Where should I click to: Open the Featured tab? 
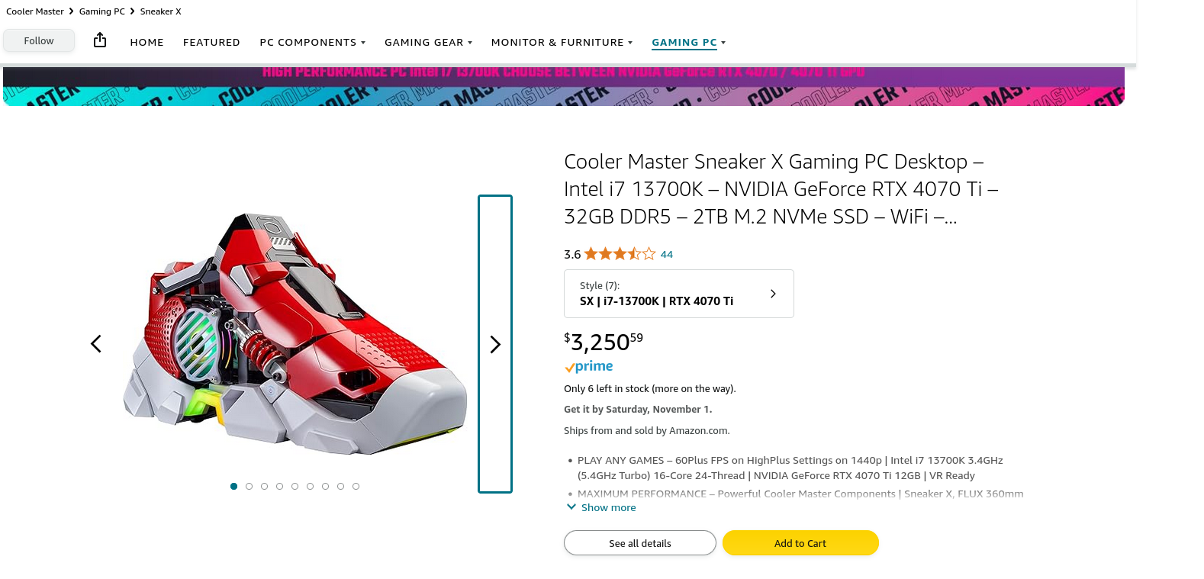[211, 43]
